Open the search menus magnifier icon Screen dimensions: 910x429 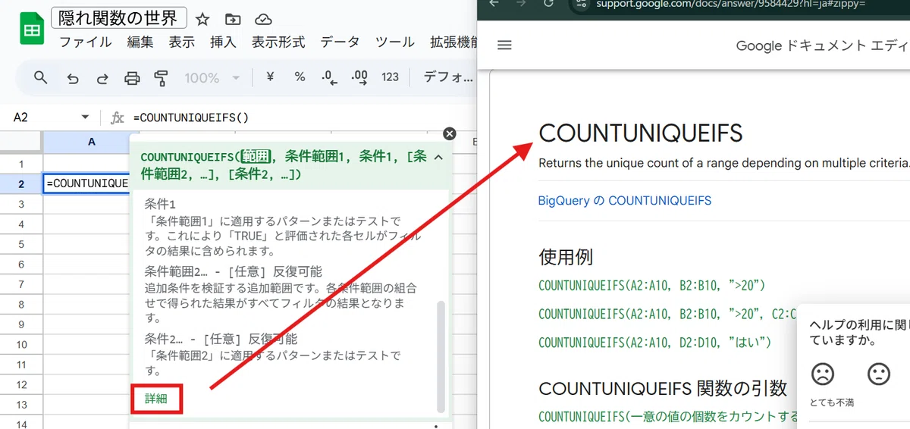tap(41, 77)
